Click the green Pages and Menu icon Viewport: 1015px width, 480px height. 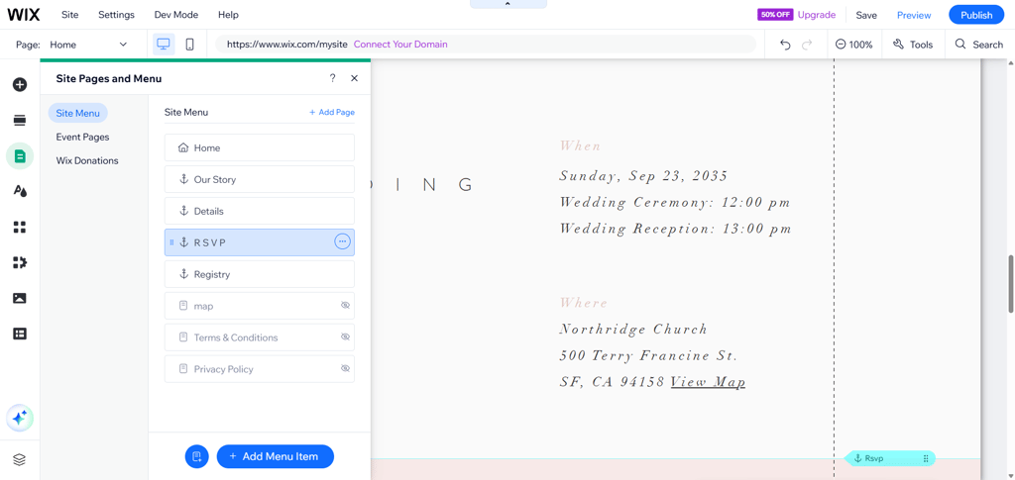point(20,156)
